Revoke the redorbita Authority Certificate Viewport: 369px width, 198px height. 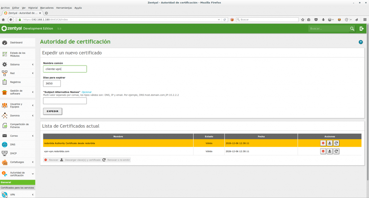(x=323, y=143)
